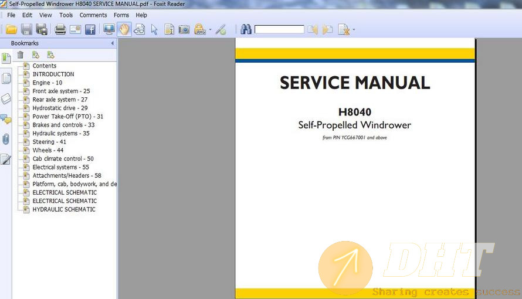This screenshot has width=522, height=299.
Task: Show the Layers sidebar icon
Action: (x=6, y=98)
